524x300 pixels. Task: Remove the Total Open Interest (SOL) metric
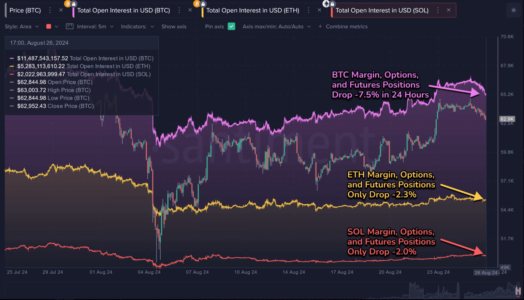pyautogui.click(x=449, y=10)
